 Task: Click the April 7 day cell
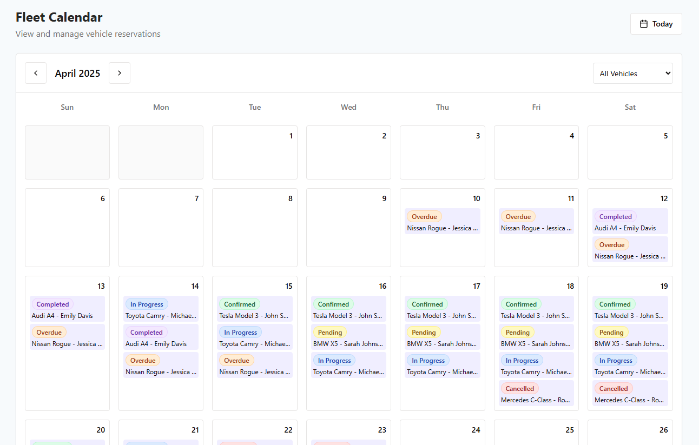(x=161, y=228)
